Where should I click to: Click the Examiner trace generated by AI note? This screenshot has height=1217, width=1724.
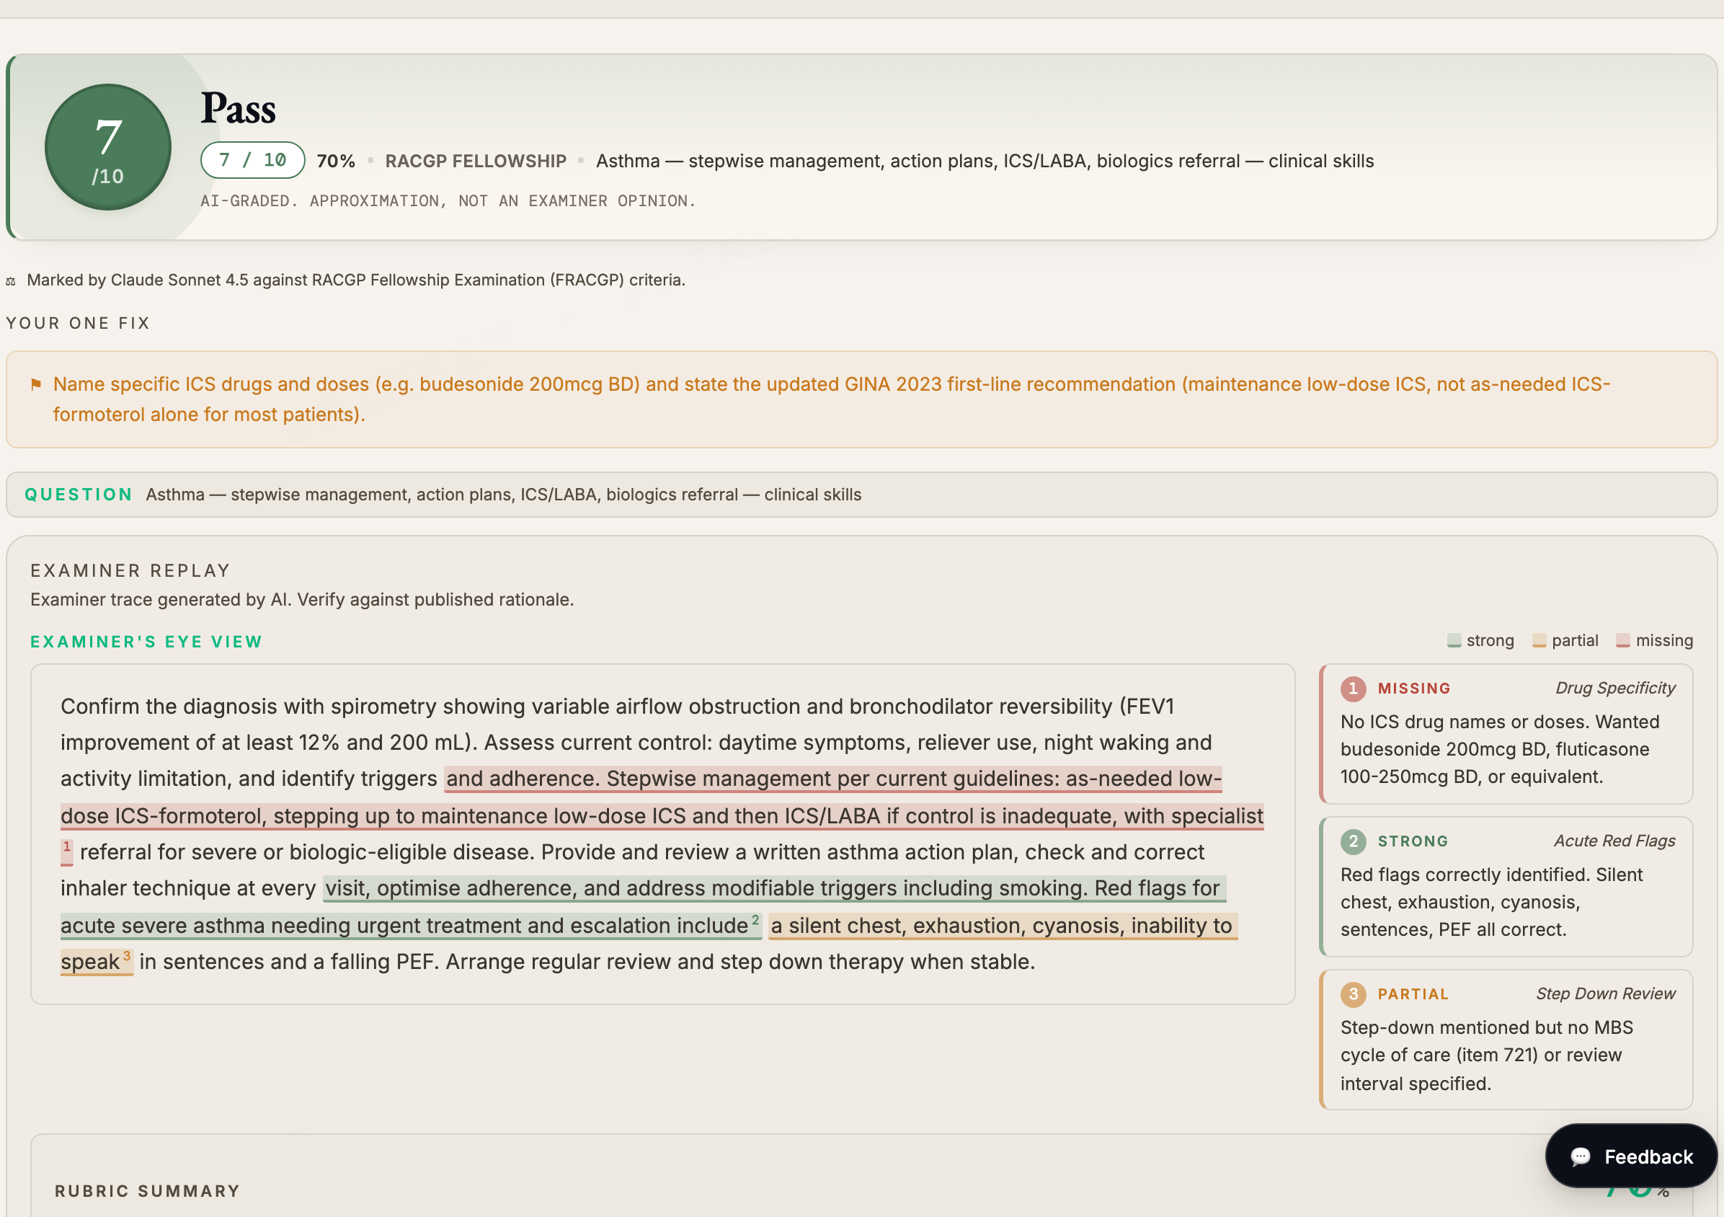coord(302,599)
